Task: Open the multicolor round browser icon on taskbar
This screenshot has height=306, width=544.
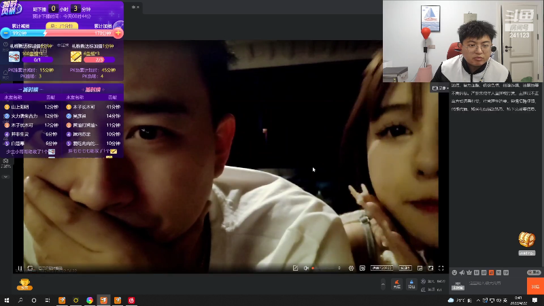Action: (x=90, y=300)
